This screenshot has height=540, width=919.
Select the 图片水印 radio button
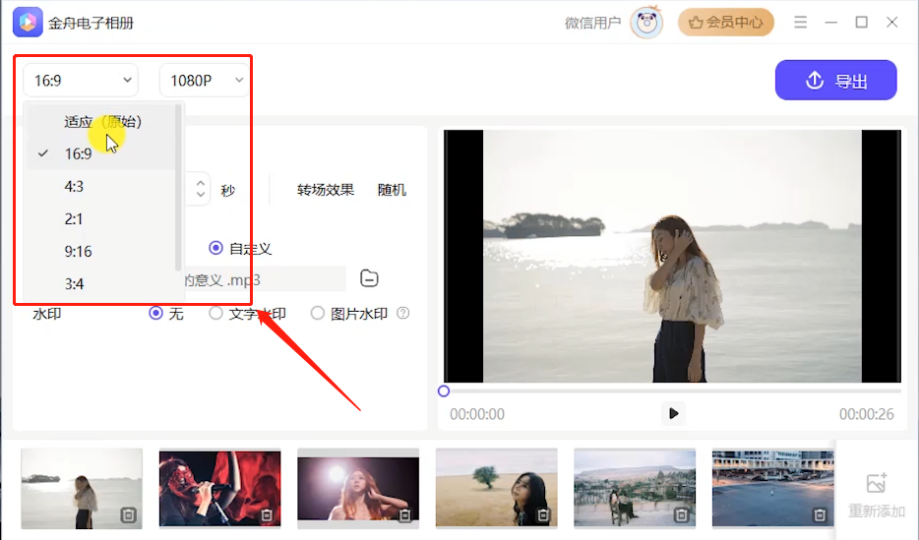coord(317,314)
